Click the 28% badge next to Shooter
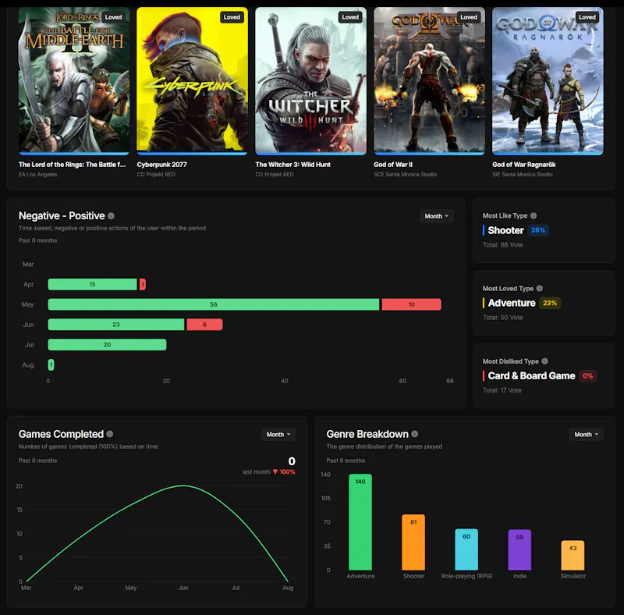Viewport: 624px width, 615px height. click(x=538, y=230)
